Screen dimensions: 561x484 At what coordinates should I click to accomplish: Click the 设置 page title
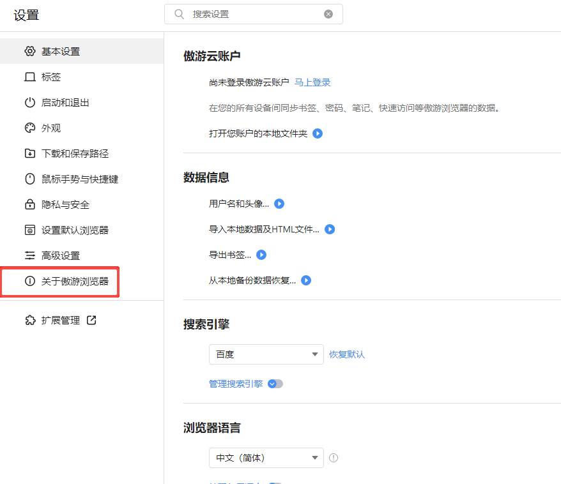coord(26,15)
